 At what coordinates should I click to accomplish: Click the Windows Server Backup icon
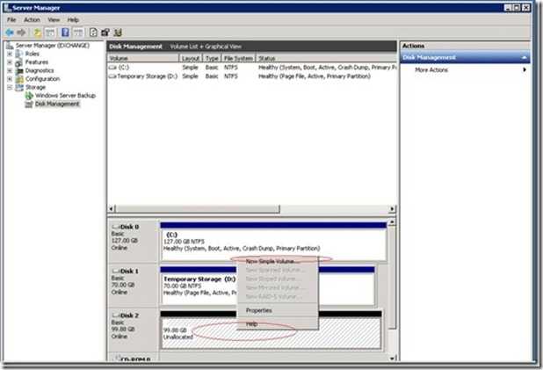pyautogui.click(x=29, y=96)
